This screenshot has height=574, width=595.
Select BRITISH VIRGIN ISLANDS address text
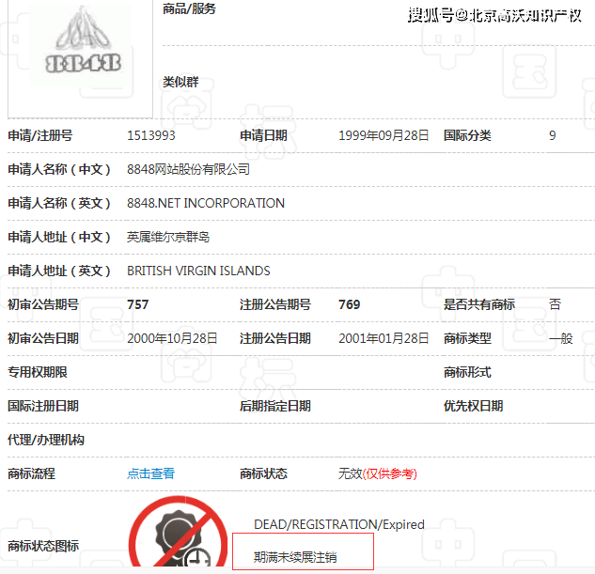pos(198,271)
